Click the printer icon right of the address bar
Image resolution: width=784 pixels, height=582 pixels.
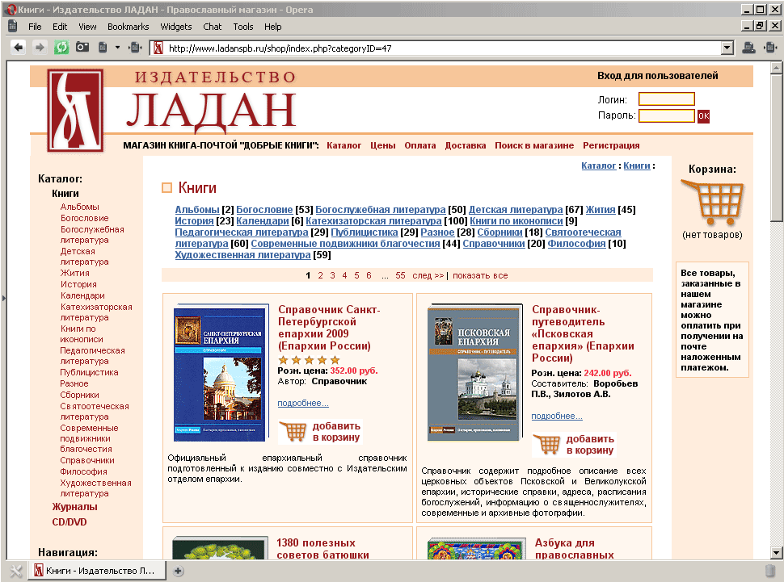pyautogui.click(x=748, y=48)
